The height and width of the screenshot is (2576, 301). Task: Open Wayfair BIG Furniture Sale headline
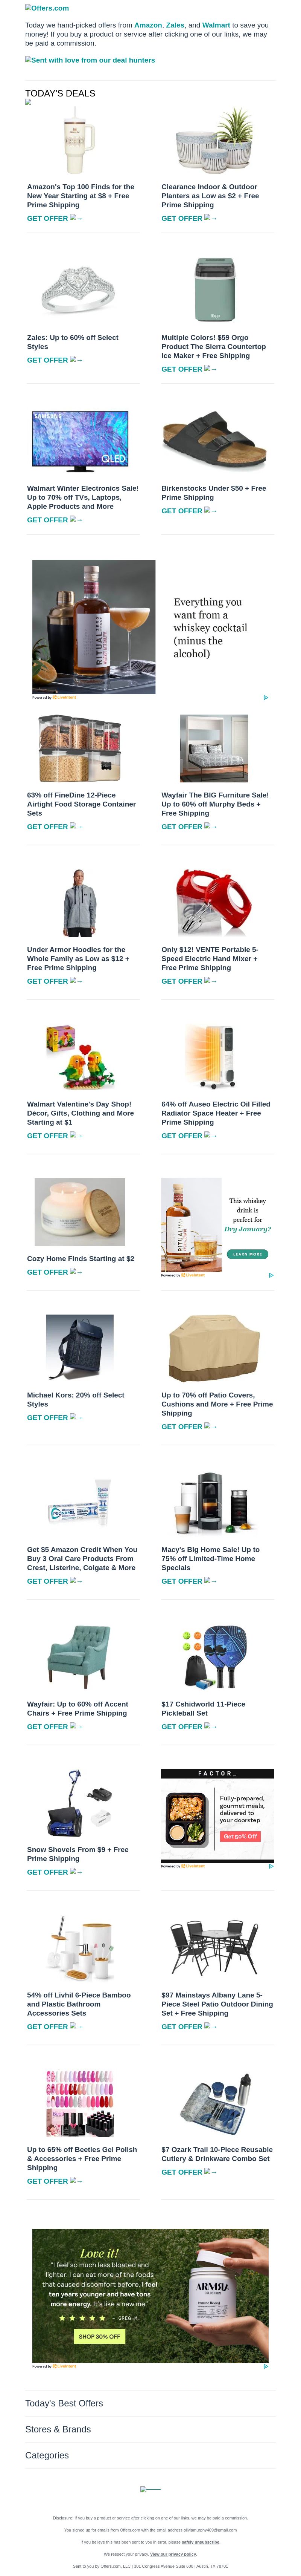click(215, 804)
